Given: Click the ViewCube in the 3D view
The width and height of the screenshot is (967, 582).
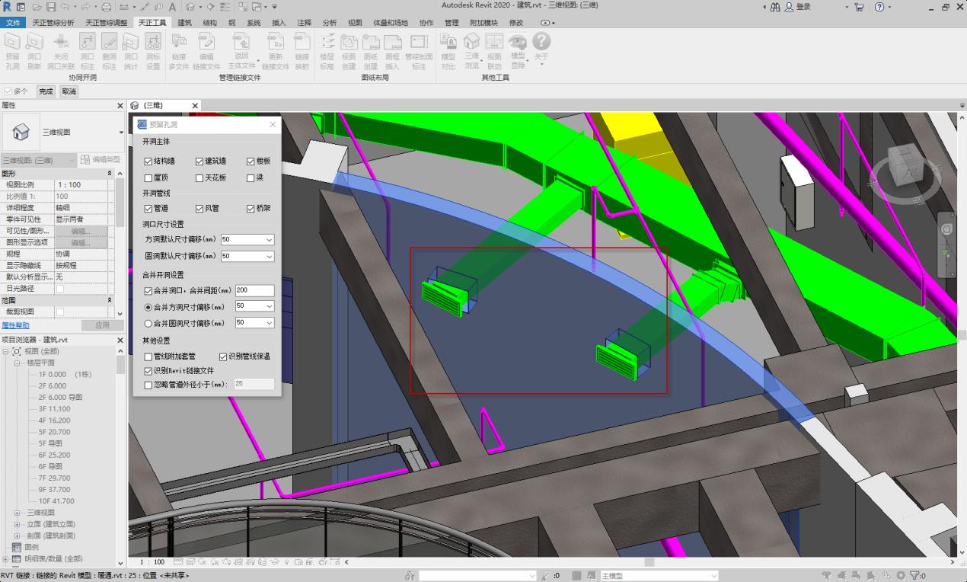Looking at the screenshot, I should tap(906, 165).
